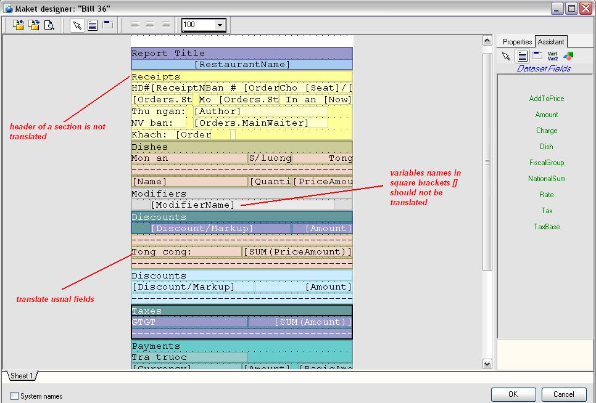Select the NationalSum dataset field
The width and height of the screenshot is (596, 403).
(547, 178)
